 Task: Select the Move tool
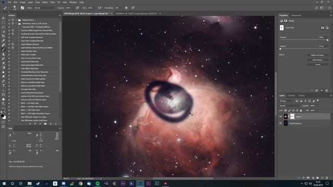(x=3, y=18)
